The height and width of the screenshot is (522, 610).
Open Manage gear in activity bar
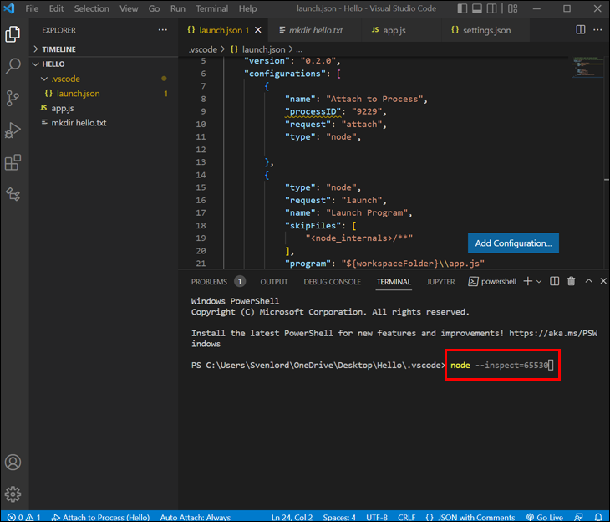click(13, 494)
